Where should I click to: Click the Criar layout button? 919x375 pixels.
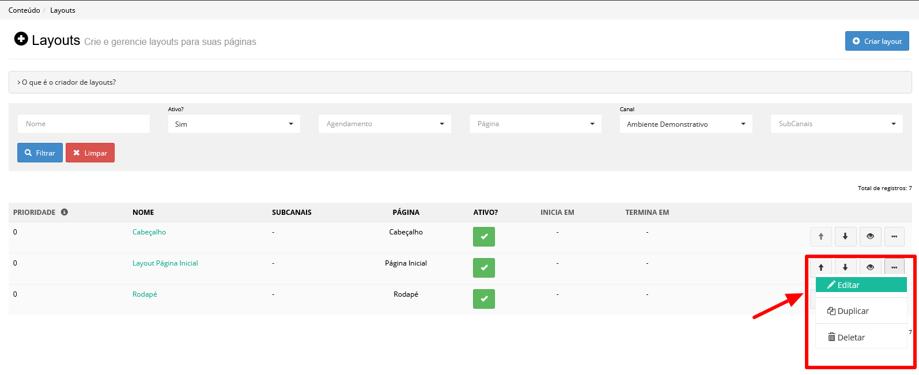click(877, 41)
